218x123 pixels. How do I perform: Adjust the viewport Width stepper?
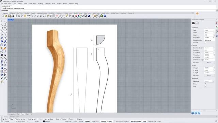click(x=214, y=33)
